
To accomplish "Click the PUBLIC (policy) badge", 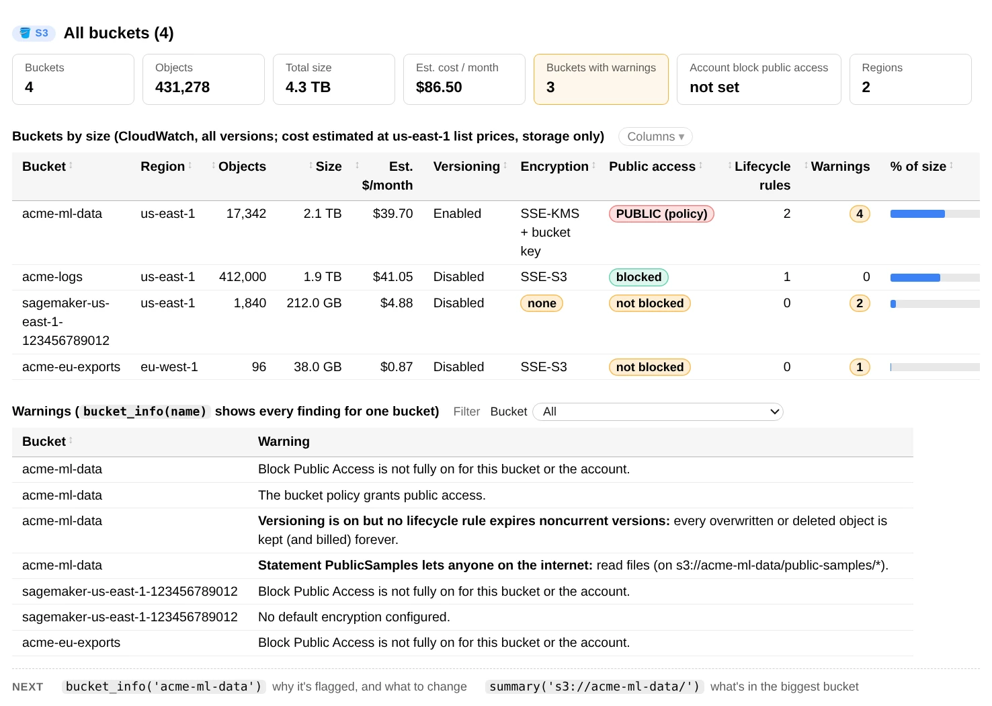I will (661, 214).
